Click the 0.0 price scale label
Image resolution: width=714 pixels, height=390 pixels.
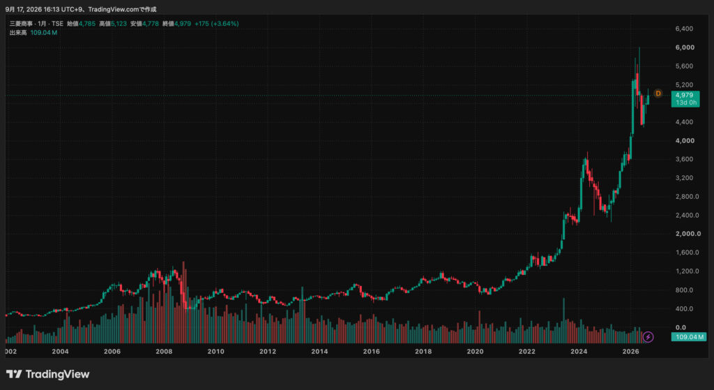point(681,327)
